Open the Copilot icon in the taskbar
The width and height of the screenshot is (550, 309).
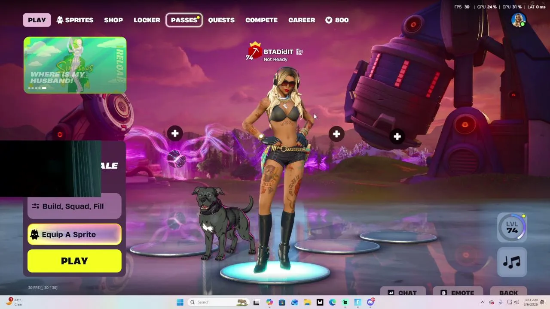269,302
